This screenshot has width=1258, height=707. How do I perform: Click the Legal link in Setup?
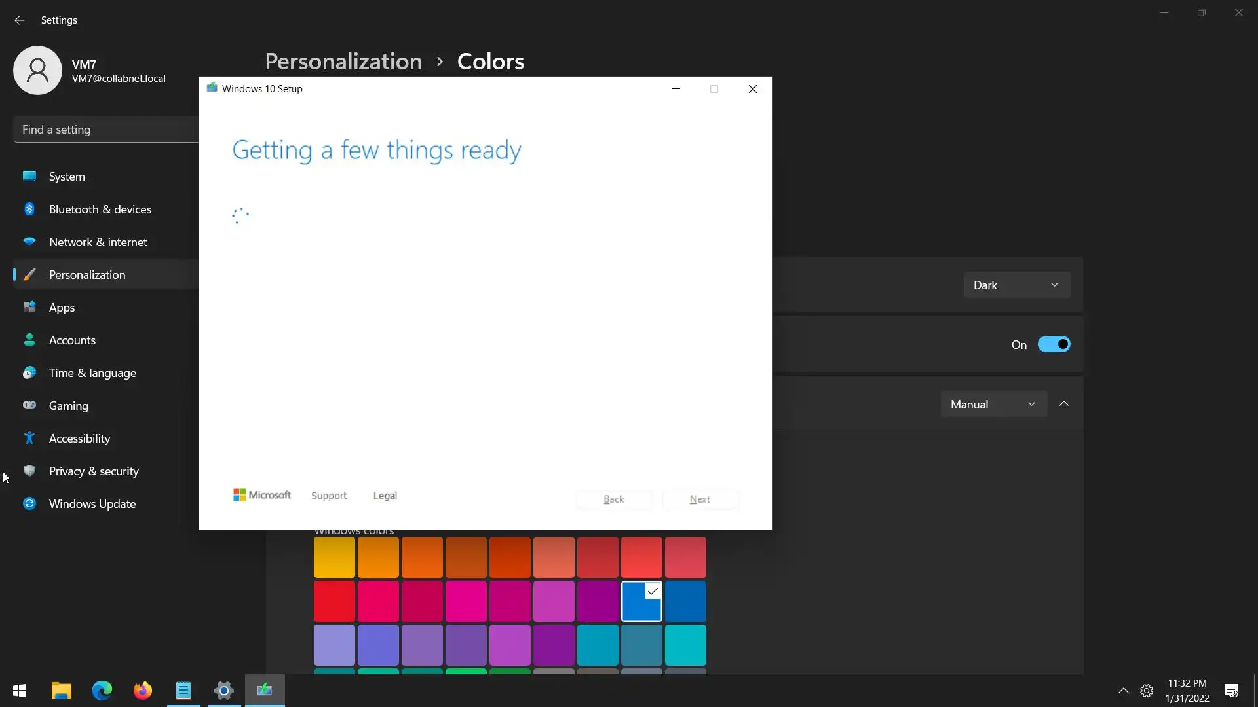pos(385,496)
